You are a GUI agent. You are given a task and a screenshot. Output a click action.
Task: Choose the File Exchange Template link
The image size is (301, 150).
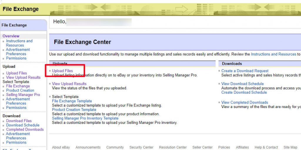point(72,101)
